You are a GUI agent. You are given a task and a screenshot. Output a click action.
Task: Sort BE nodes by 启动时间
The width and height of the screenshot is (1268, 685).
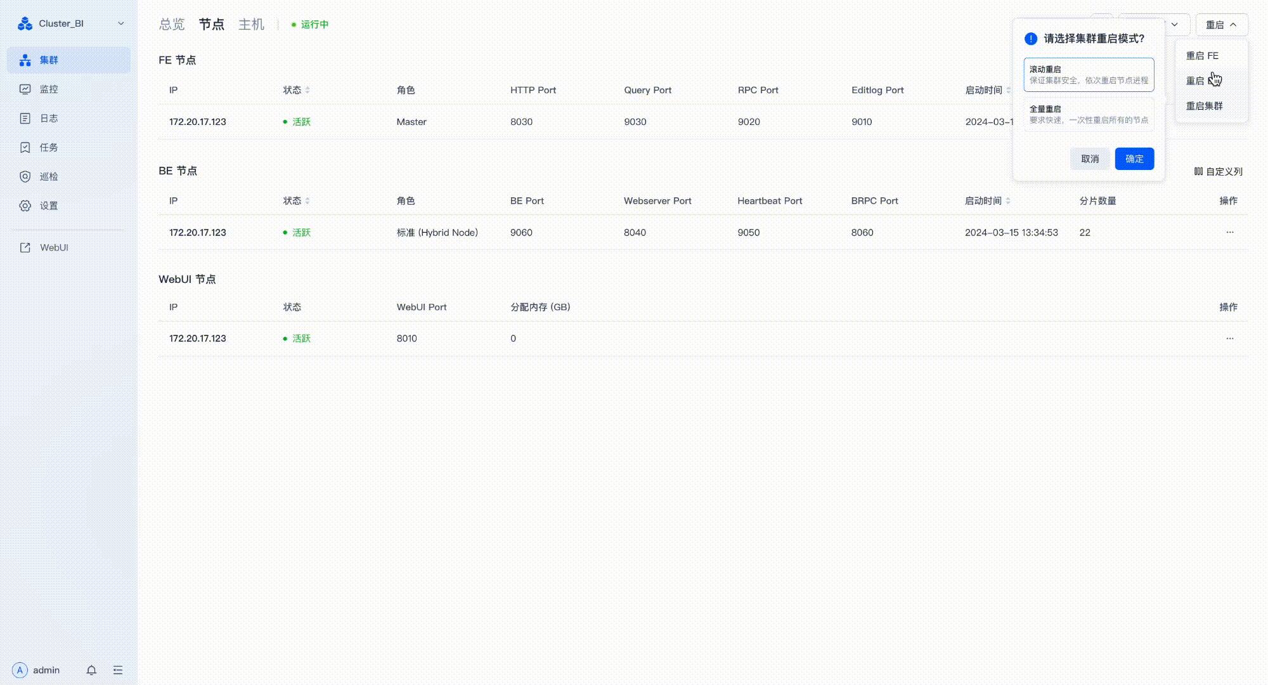click(x=1008, y=201)
